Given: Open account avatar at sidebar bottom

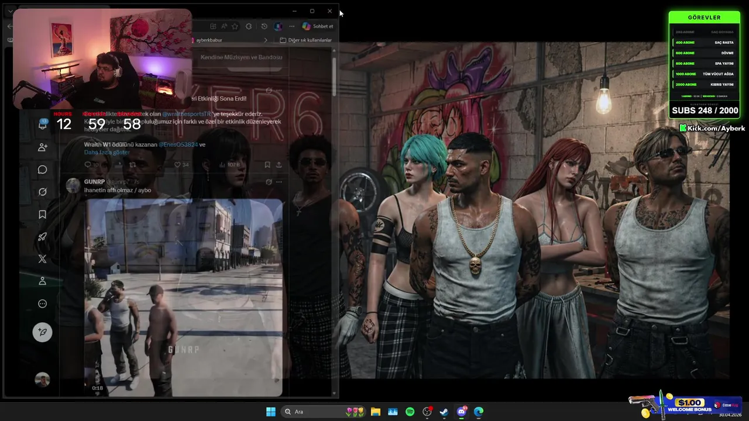Looking at the screenshot, I should click(42, 379).
